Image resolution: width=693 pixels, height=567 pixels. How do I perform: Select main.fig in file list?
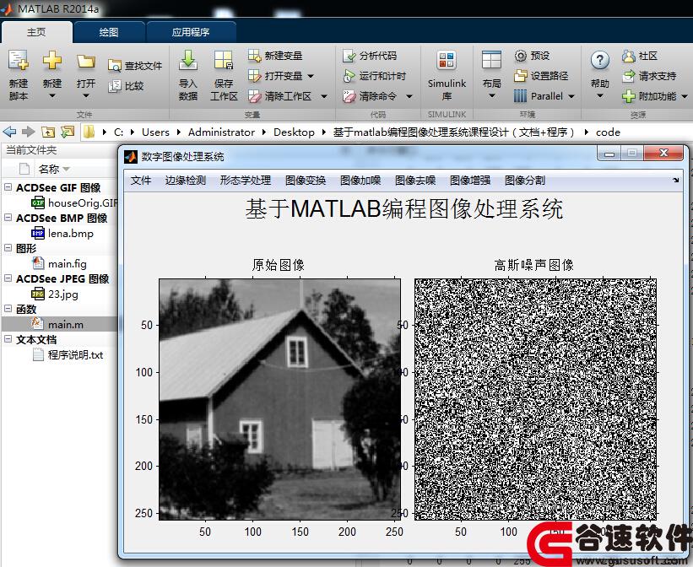tap(59, 264)
